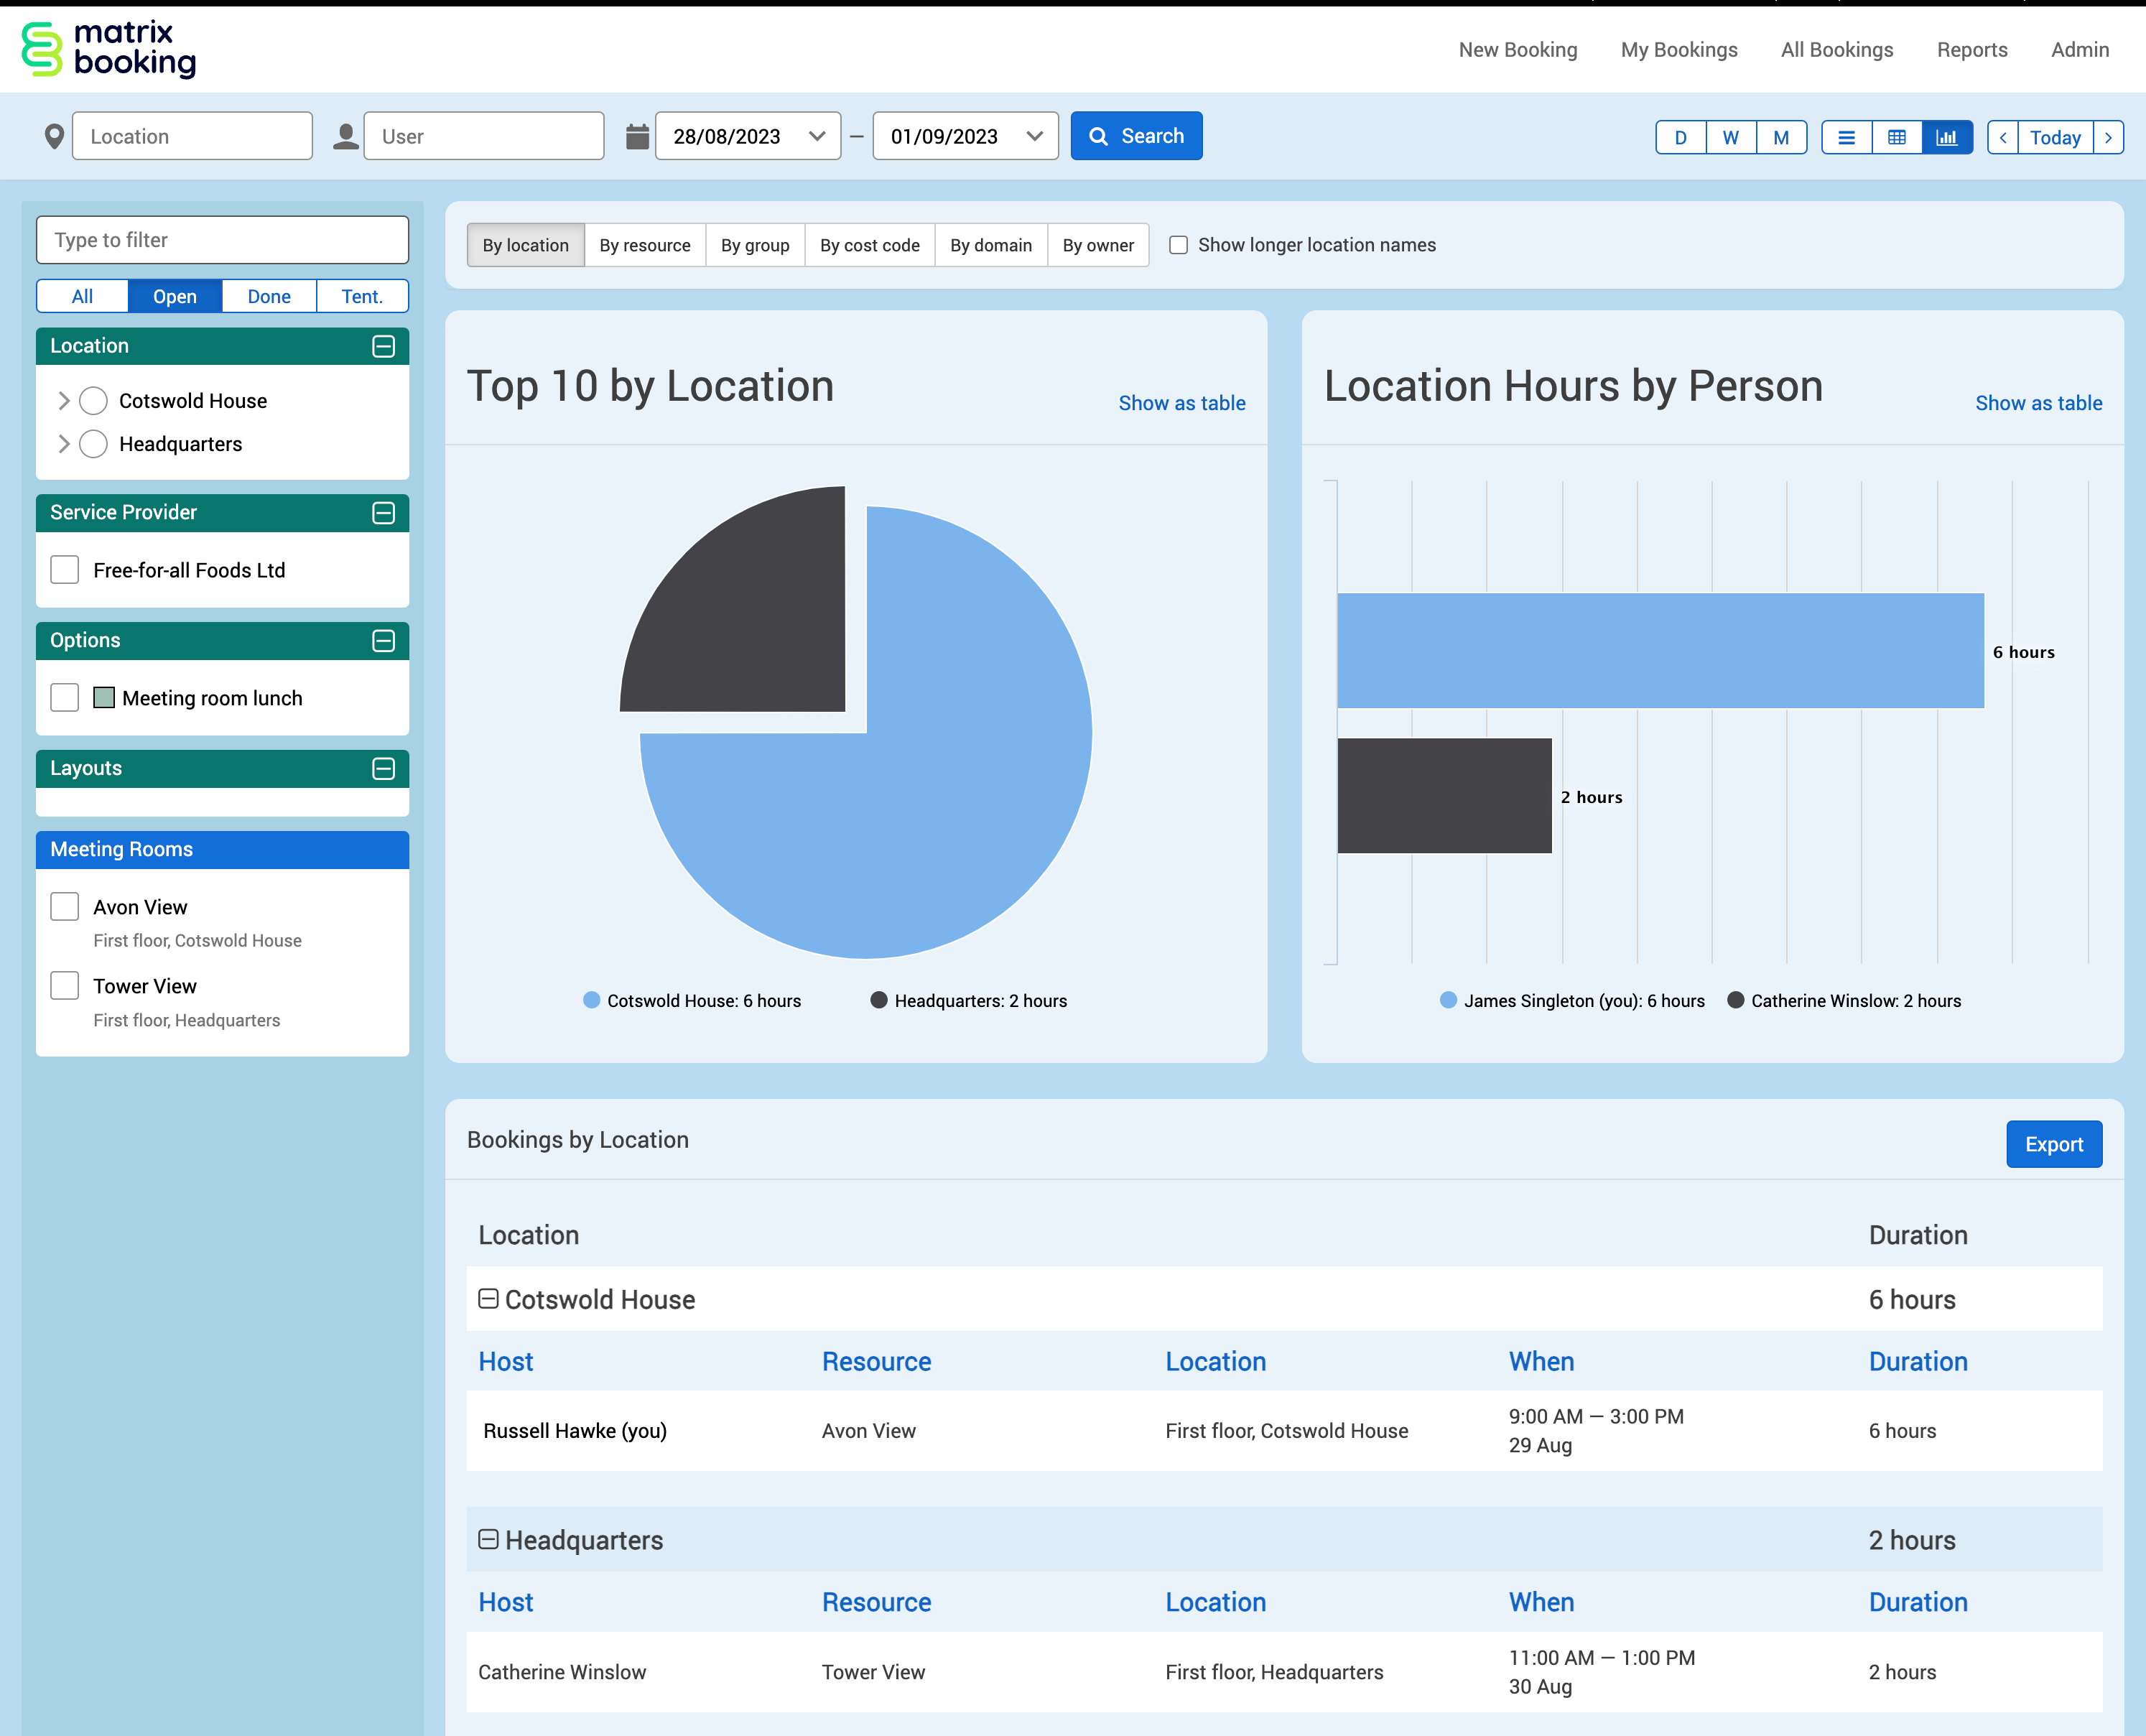Switch to list view icon
Image resolution: width=2146 pixels, height=1736 pixels.
tap(1846, 137)
